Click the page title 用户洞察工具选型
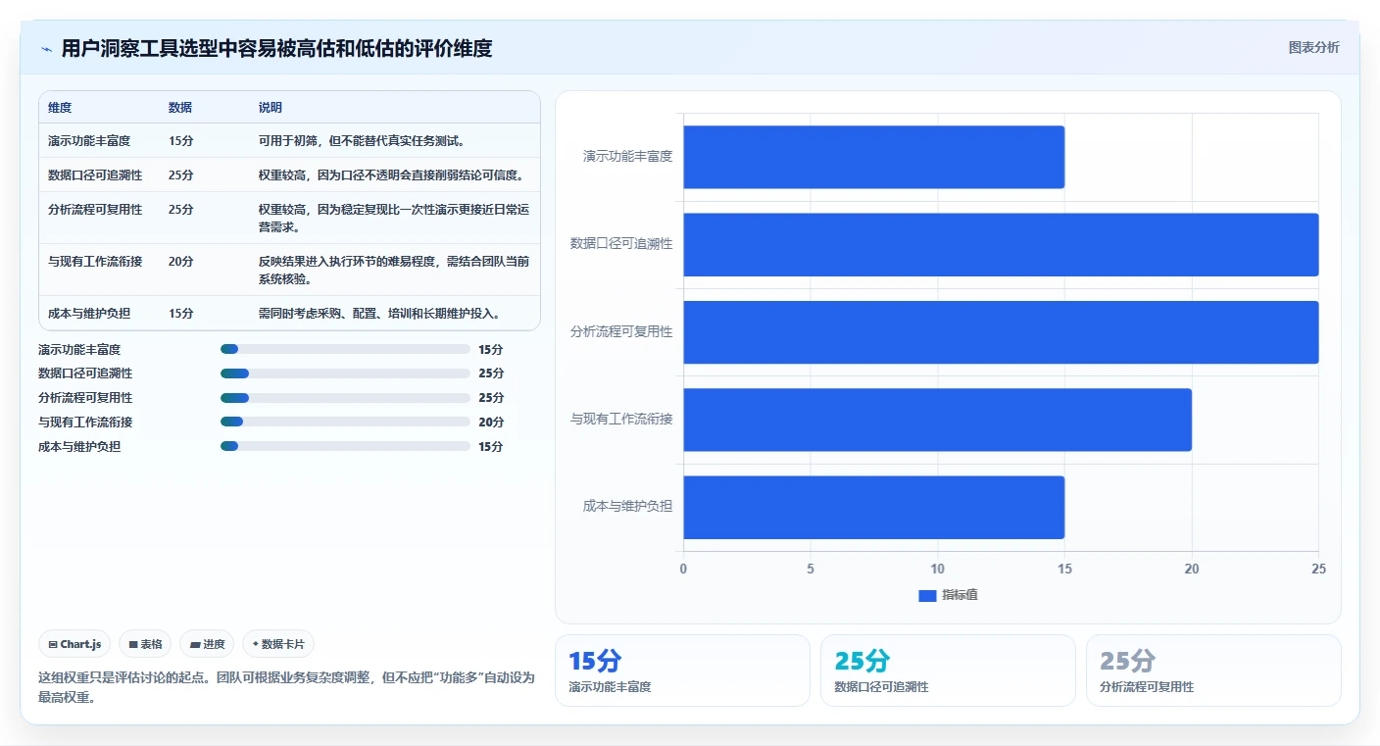This screenshot has width=1380, height=746. (276, 49)
